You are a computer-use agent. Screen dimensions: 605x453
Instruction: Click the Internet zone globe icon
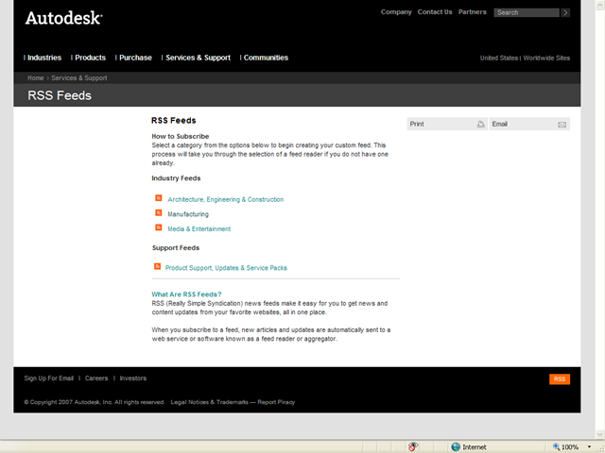(x=456, y=446)
